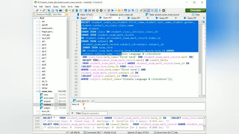Click the boxed X close-tab icon in toolbar
This screenshot has width=239, height=134.
(x=164, y=10)
